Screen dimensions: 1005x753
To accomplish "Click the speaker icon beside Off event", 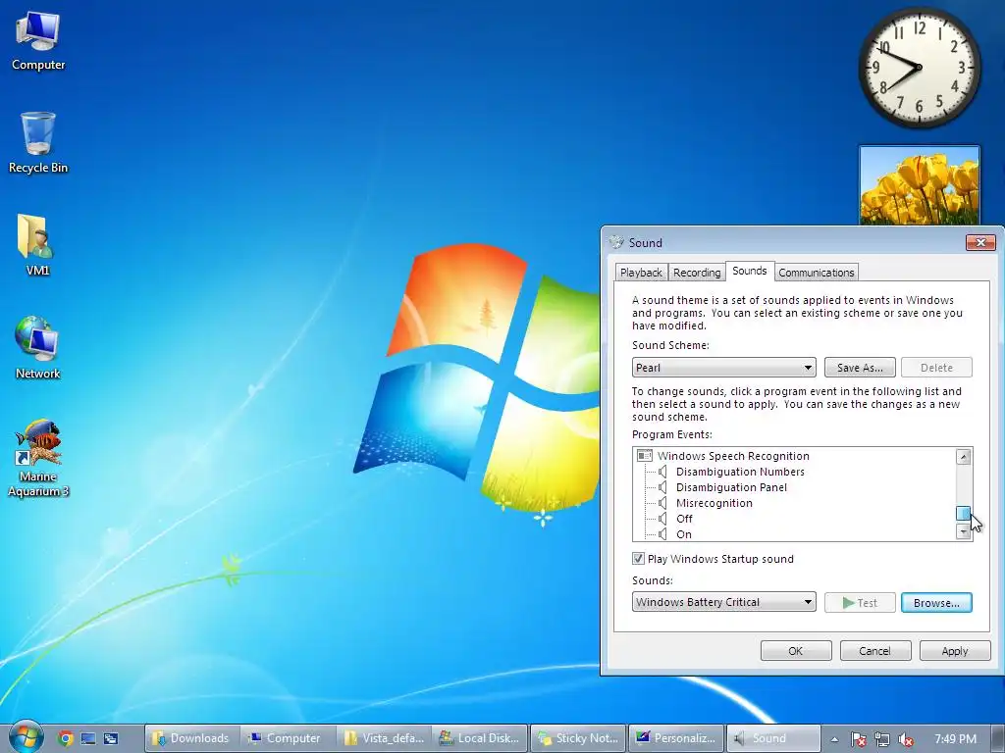I will 663,519.
